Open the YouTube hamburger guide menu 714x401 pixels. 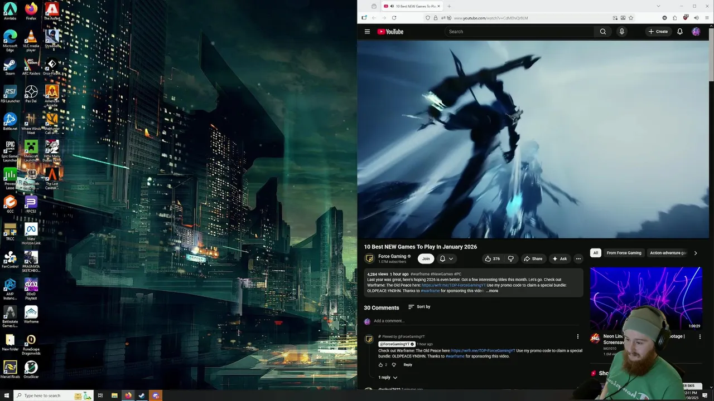(367, 32)
